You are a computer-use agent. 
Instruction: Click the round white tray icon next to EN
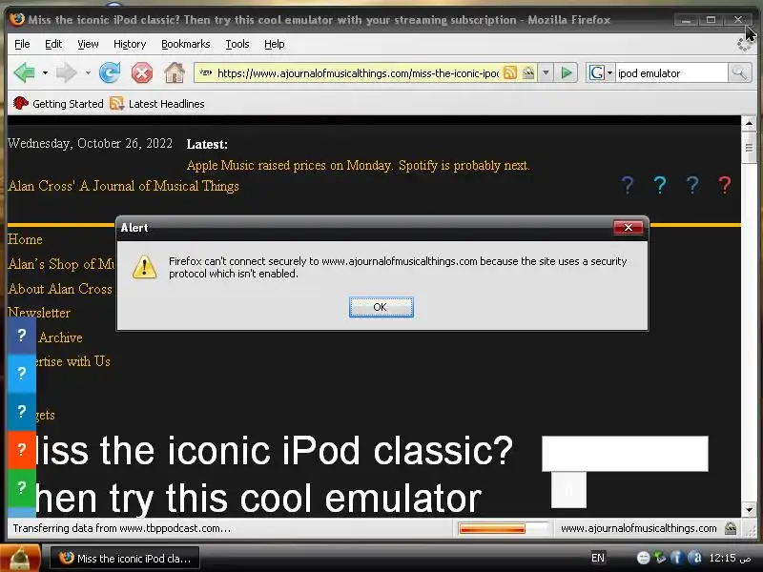[643, 558]
